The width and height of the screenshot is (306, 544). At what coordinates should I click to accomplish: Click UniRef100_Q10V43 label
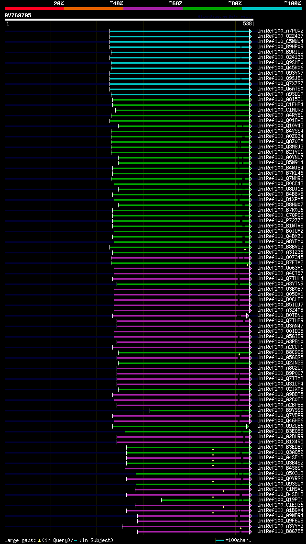(x=280, y=126)
